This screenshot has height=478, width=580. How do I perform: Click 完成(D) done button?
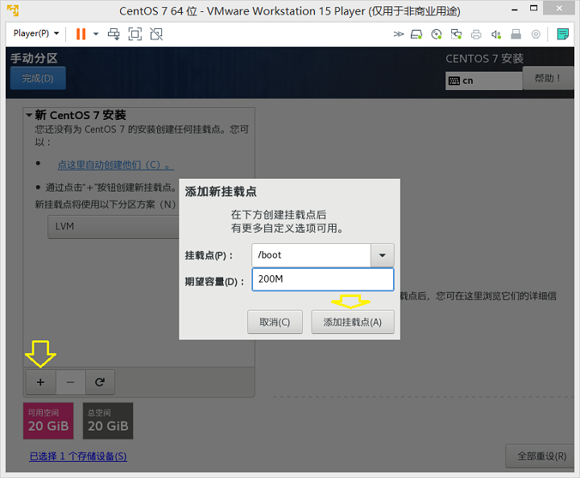tap(38, 78)
